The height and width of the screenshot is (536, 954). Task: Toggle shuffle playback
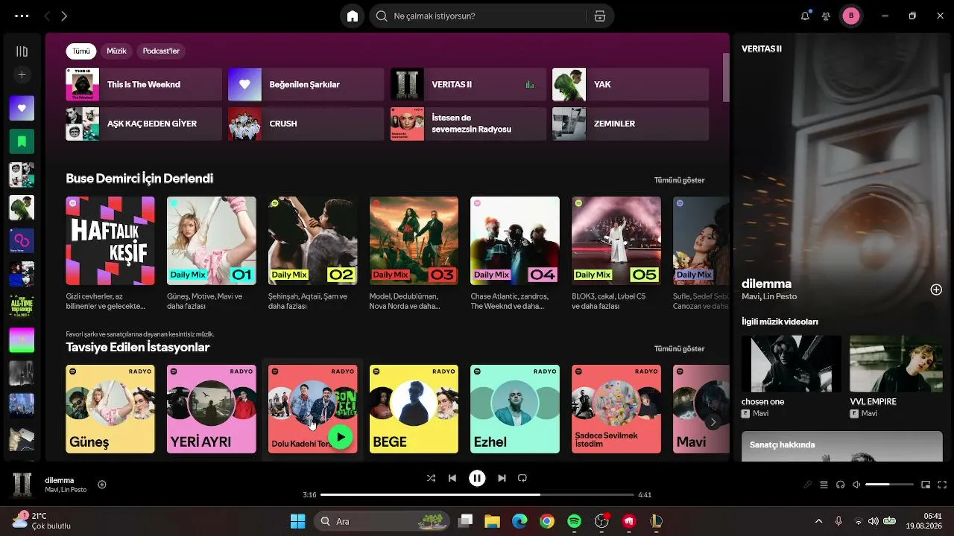(x=431, y=478)
